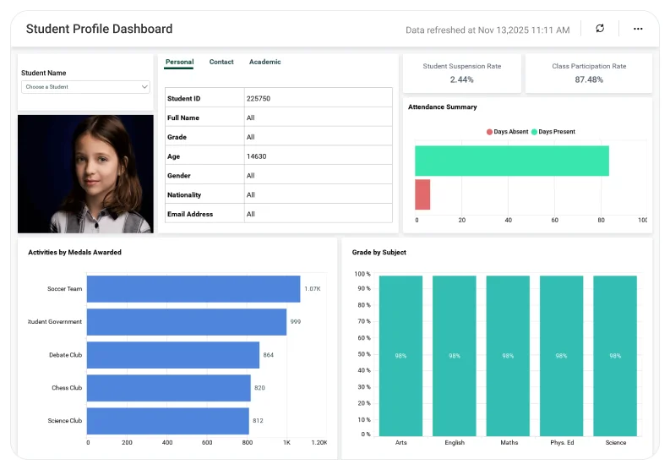Click the 1.07K Soccer Team value label
Screen dimensions: 670x470
coord(313,289)
